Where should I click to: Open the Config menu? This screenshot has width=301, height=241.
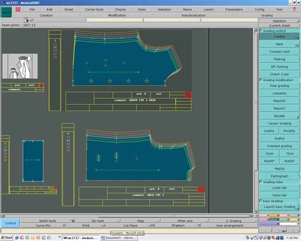(259, 10)
